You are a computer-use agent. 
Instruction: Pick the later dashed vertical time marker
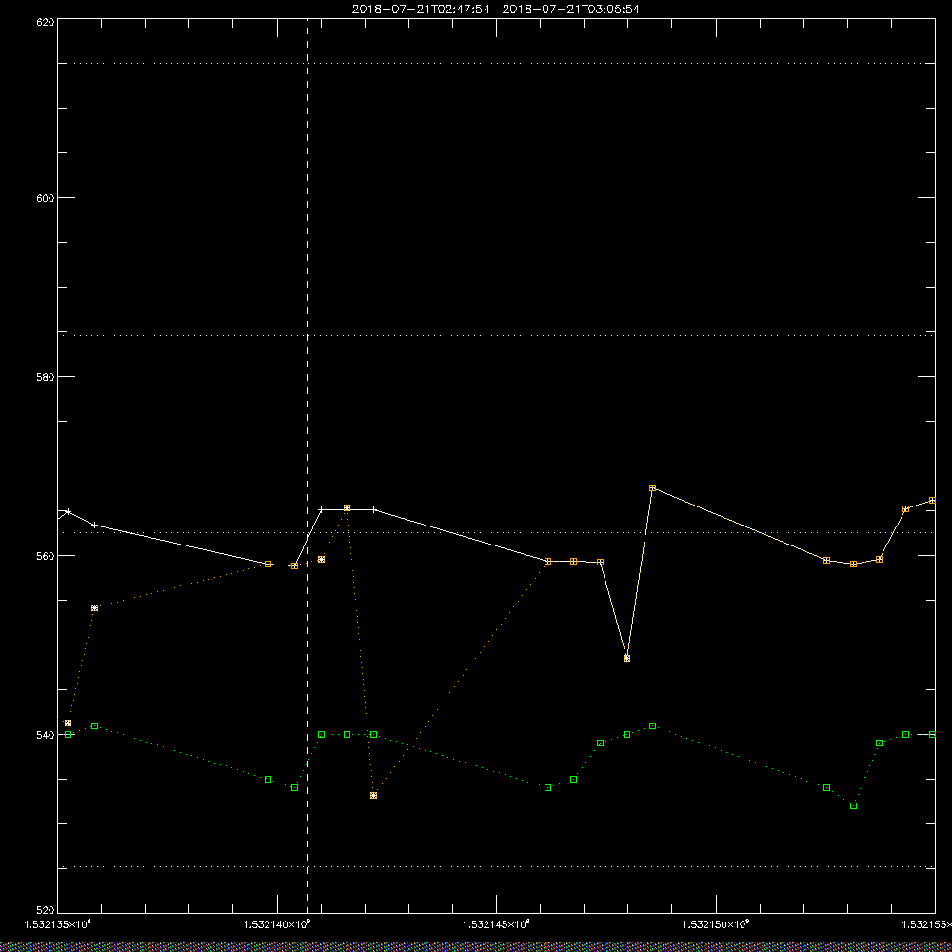(x=387, y=466)
